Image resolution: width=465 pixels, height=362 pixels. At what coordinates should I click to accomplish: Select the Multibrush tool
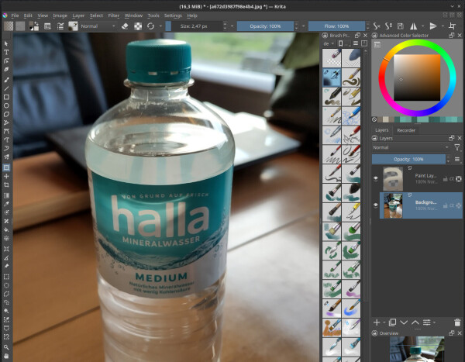(x=6, y=157)
